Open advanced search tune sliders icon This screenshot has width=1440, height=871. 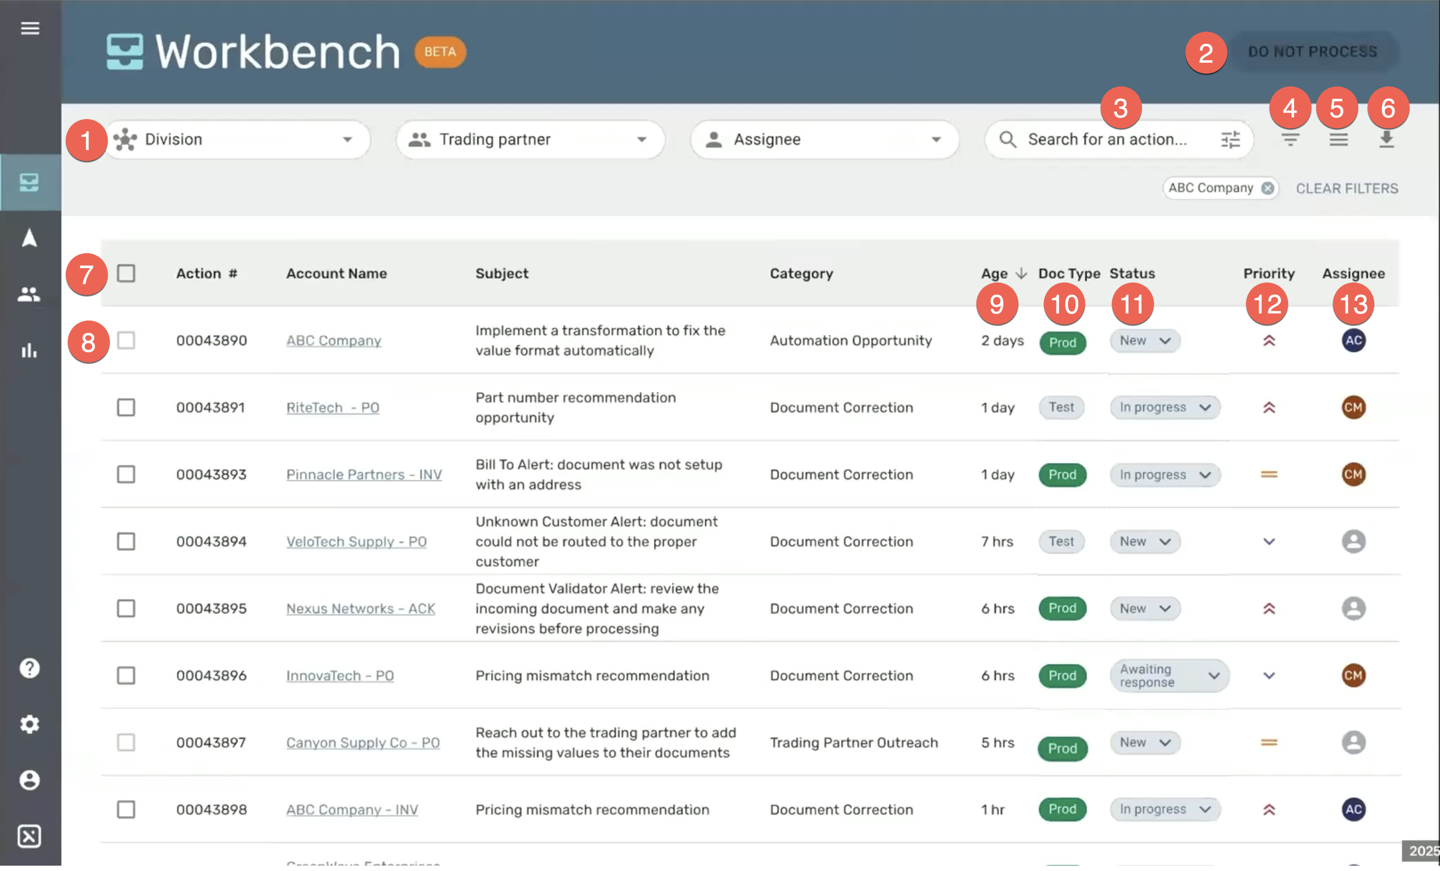[1230, 139]
